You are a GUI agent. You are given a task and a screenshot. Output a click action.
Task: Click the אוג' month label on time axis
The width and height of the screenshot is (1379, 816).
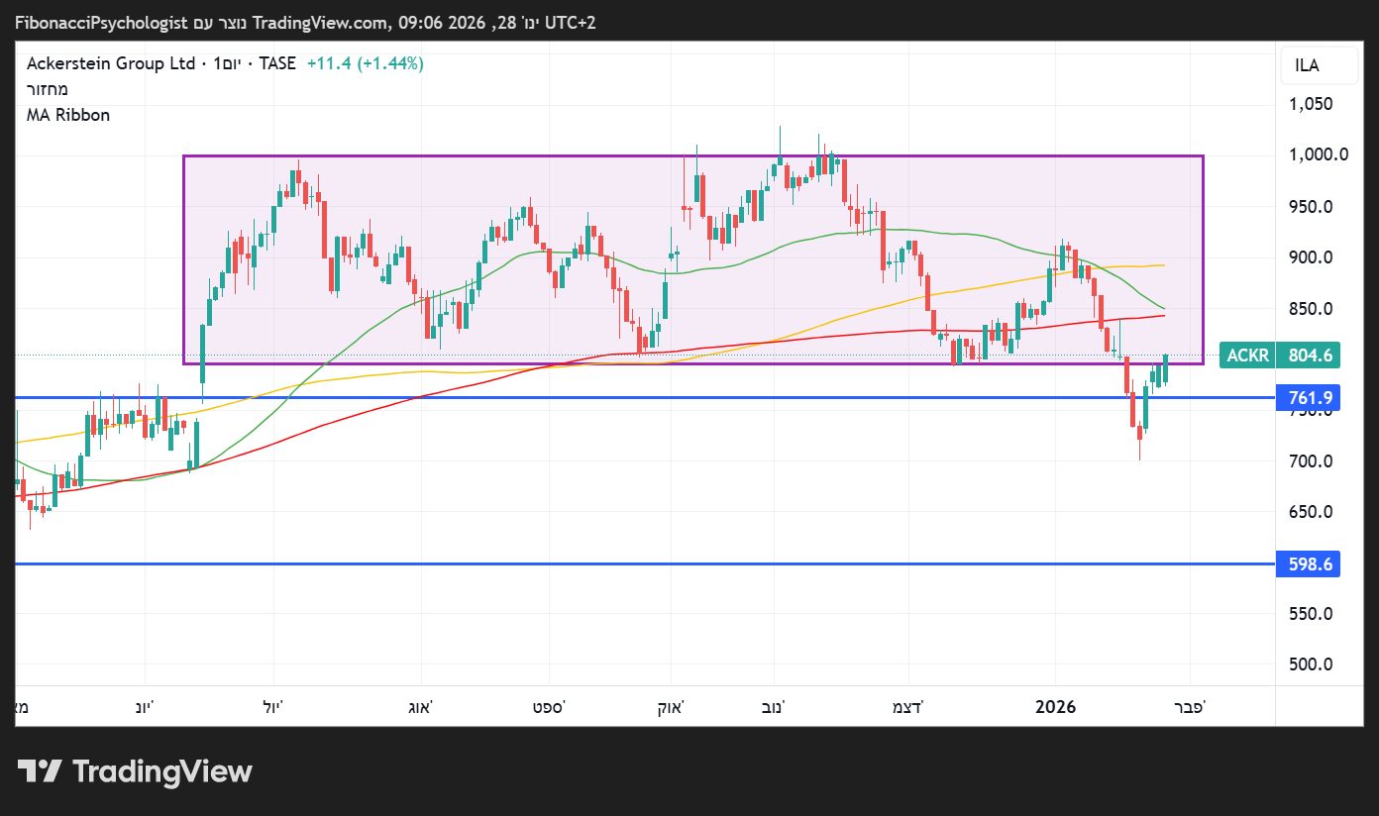tap(421, 706)
